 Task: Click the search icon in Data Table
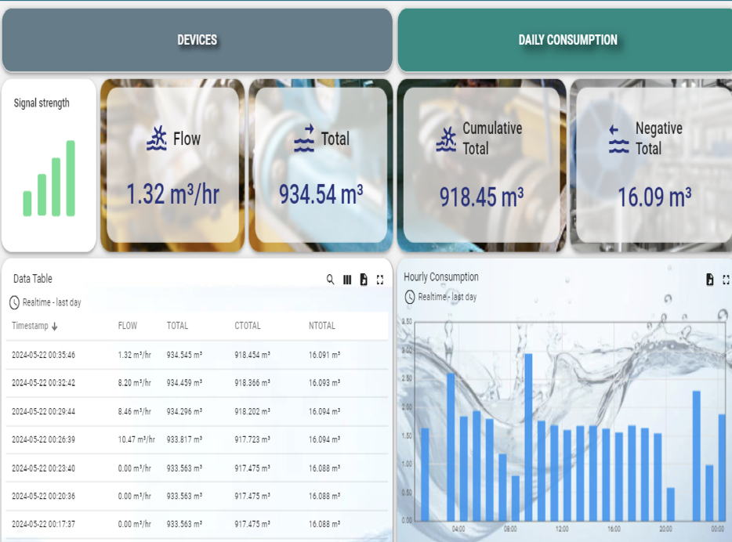click(x=331, y=280)
